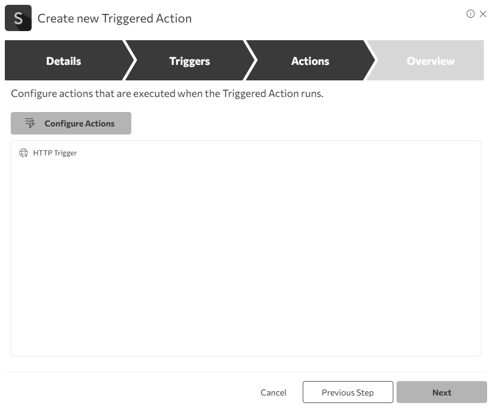Click the 'Configure actions that are executed' description
Viewport: 493px width, 410px height.
[167, 94]
